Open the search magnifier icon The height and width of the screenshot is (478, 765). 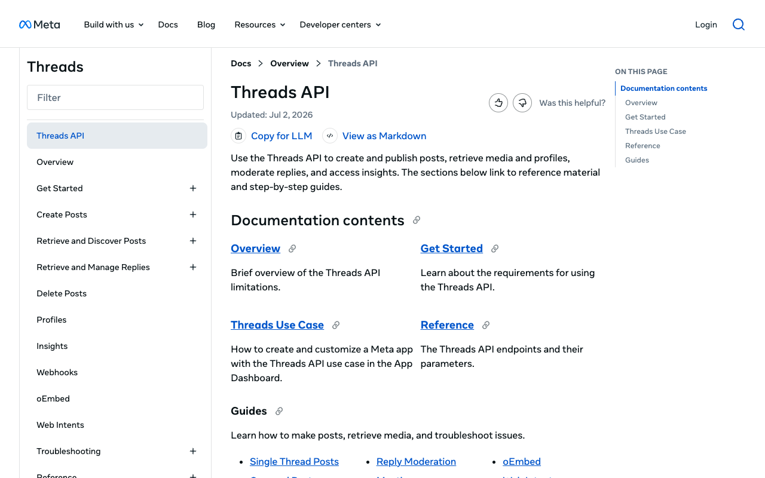[739, 24]
